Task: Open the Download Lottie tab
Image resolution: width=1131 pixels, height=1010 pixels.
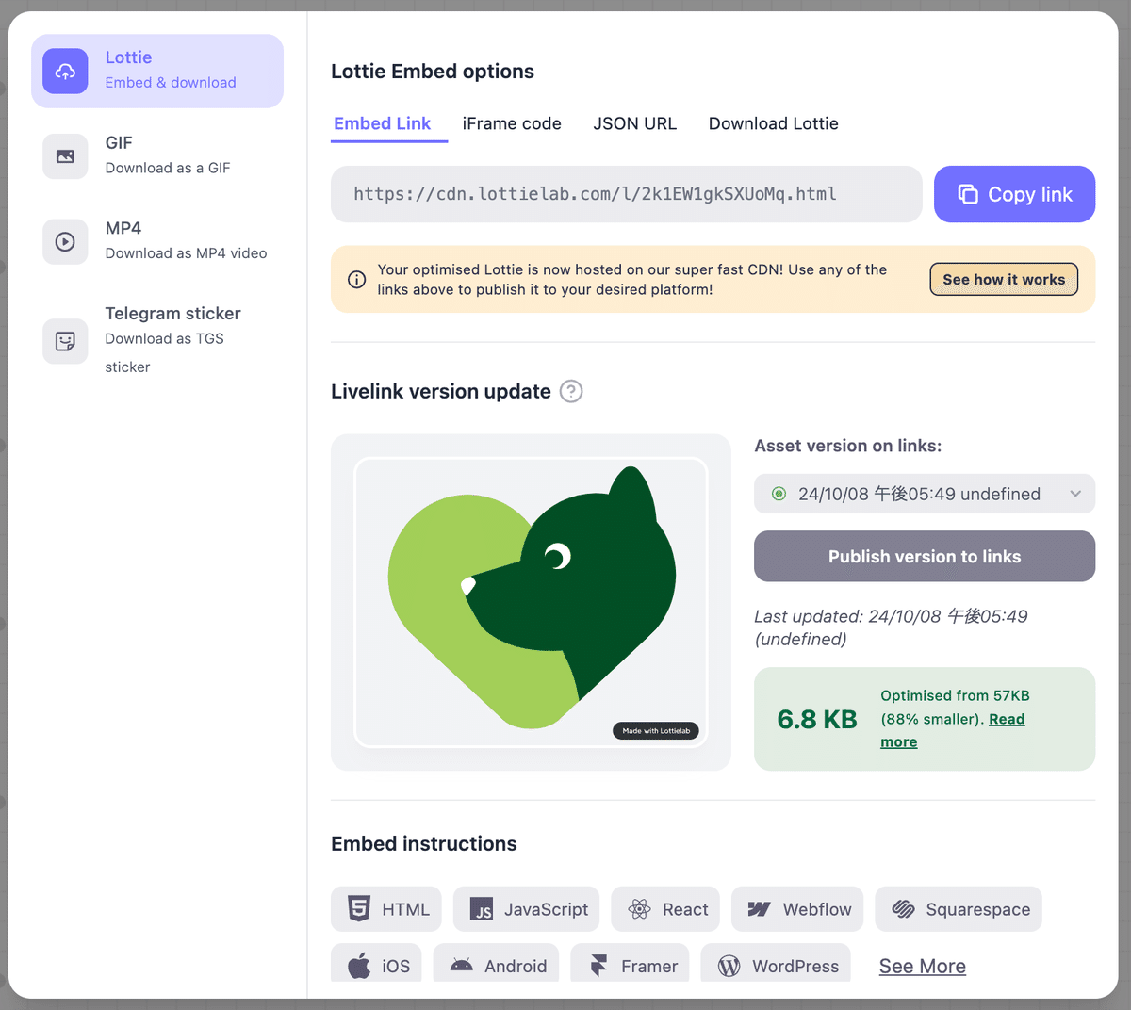Action: (x=773, y=123)
